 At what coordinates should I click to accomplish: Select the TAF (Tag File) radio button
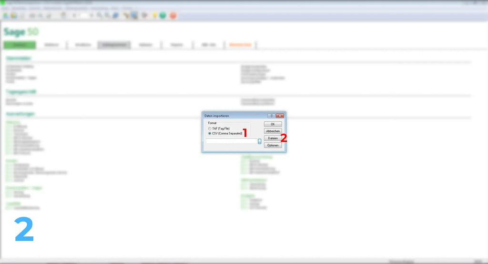pos(210,128)
